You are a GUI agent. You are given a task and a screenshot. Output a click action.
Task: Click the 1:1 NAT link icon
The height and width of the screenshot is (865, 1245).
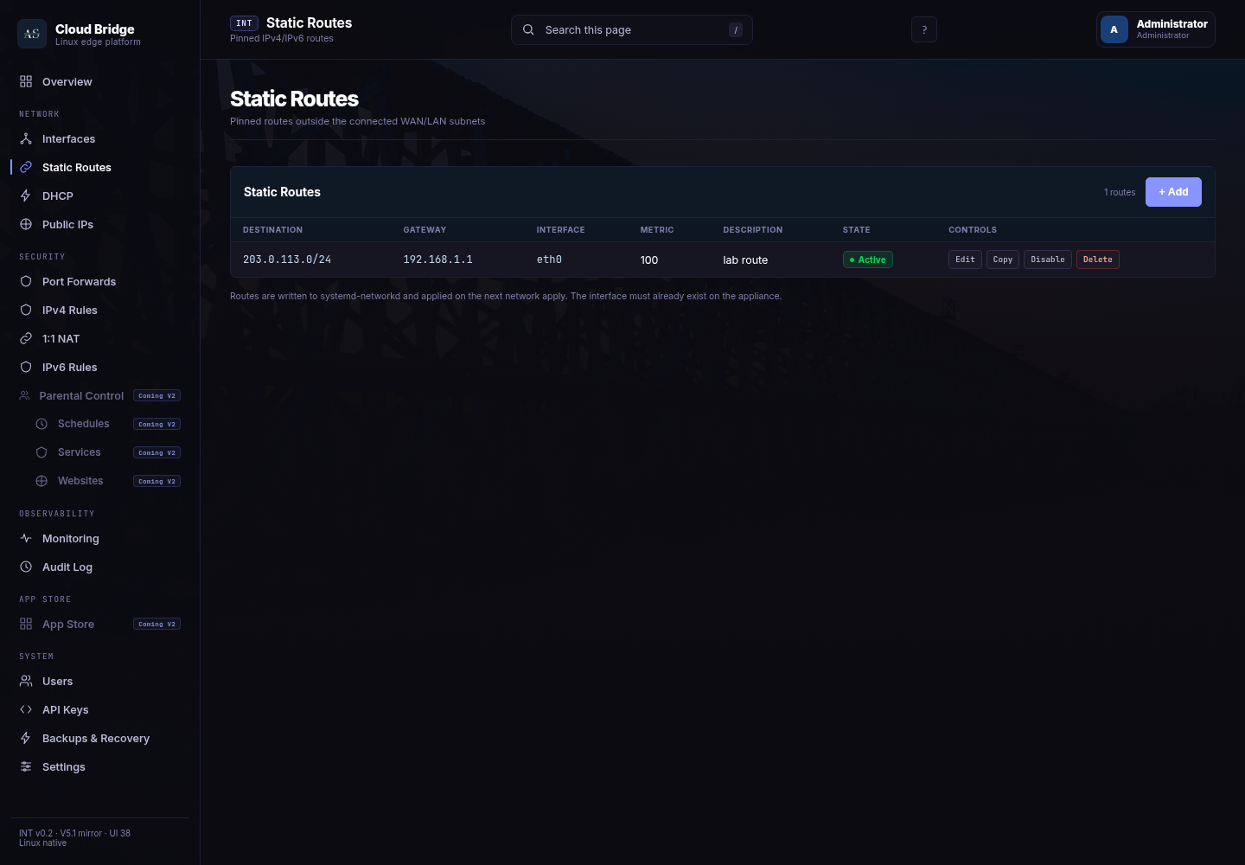26,338
